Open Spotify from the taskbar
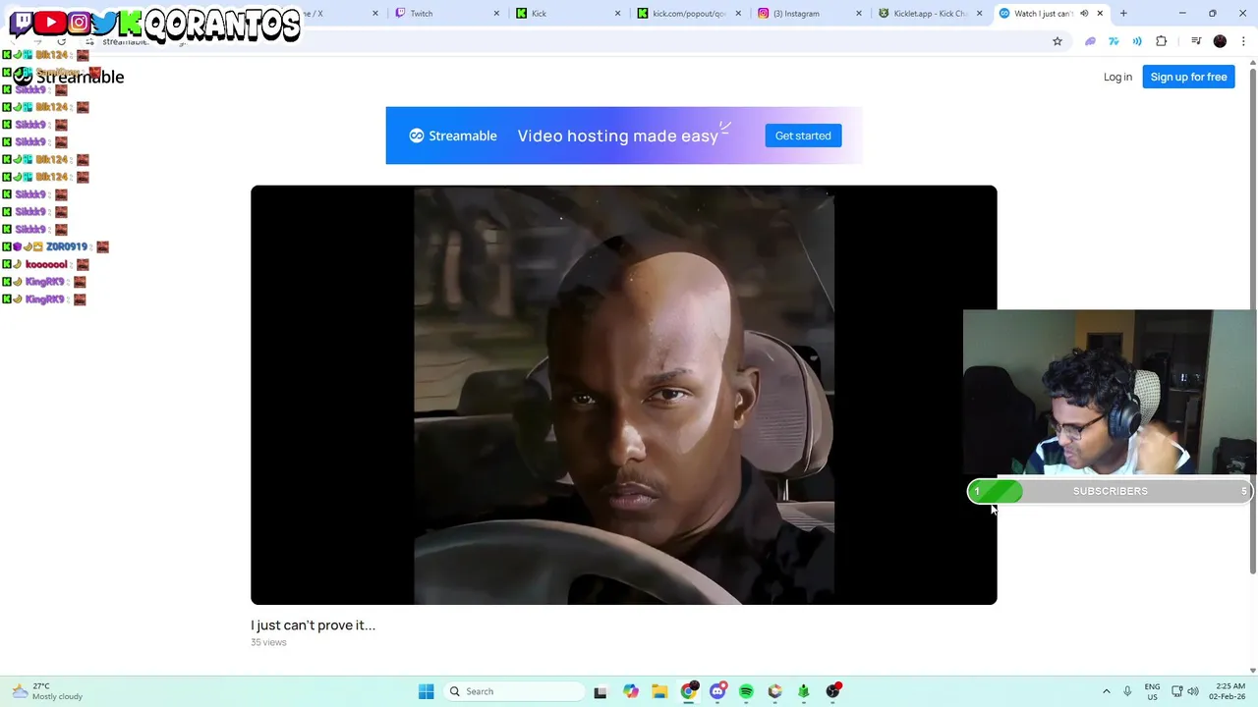The height and width of the screenshot is (707, 1258). [x=746, y=691]
